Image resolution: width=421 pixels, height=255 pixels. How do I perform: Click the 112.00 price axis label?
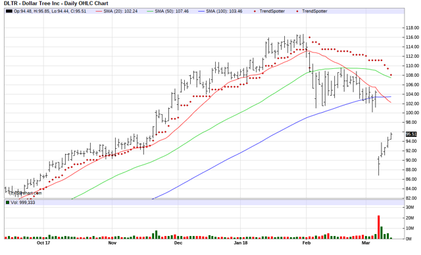click(412, 56)
